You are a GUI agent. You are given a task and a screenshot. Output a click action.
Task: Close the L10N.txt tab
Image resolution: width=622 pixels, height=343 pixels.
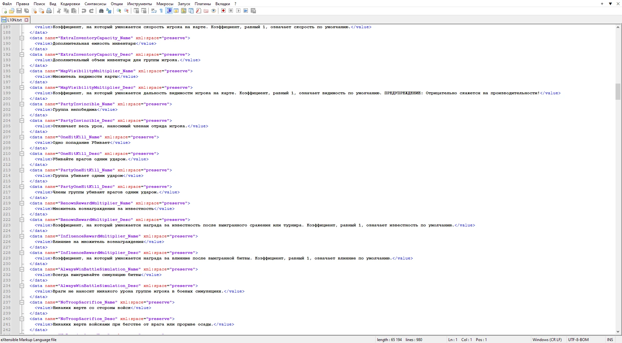27,20
